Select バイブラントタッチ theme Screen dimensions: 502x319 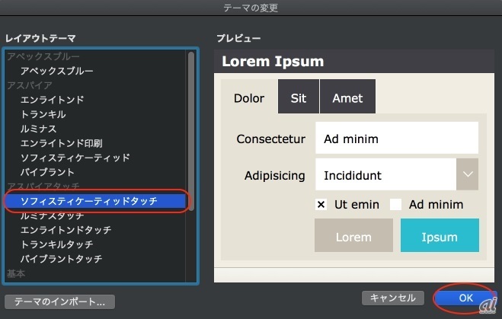(62, 259)
